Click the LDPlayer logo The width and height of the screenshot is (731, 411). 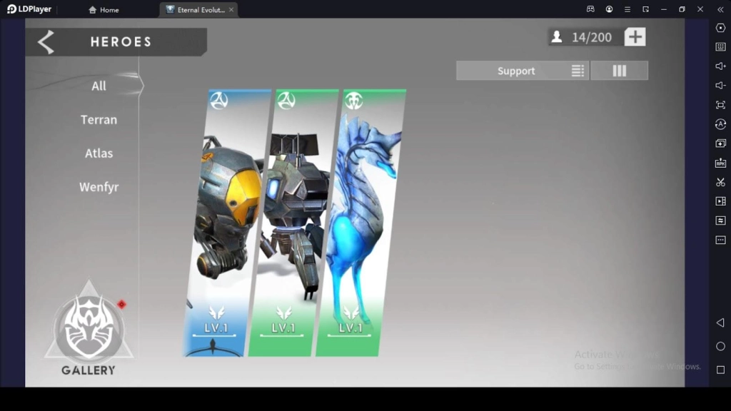[x=29, y=9]
